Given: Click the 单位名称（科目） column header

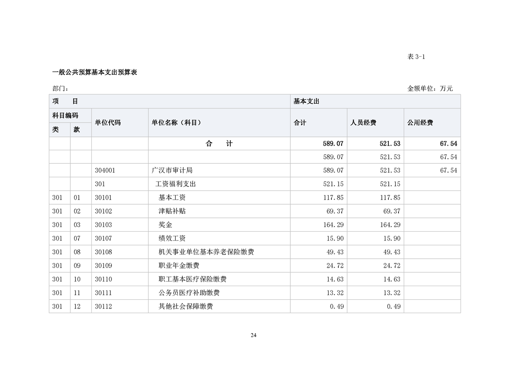Looking at the screenshot, I should (176, 123).
